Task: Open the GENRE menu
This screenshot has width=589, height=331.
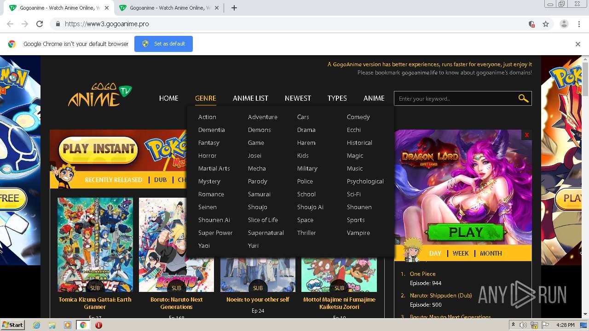Action: point(205,98)
